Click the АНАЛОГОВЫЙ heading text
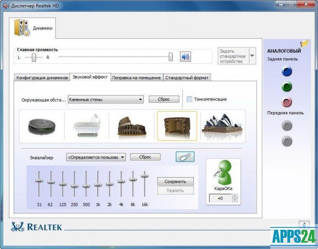This screenshot has height=249, width=318. [284, 51]
